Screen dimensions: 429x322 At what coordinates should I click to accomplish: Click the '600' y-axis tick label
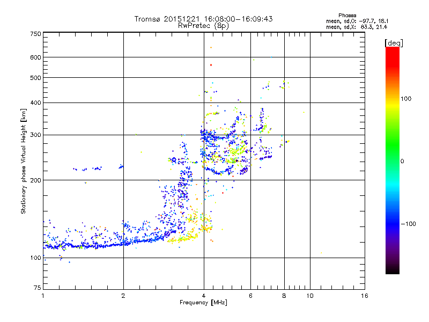tap(35, 57)
